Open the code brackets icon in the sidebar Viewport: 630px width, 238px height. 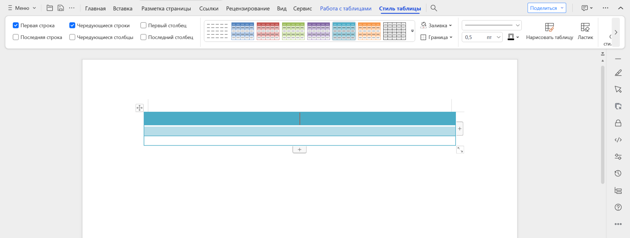click(x=618, y=140)
